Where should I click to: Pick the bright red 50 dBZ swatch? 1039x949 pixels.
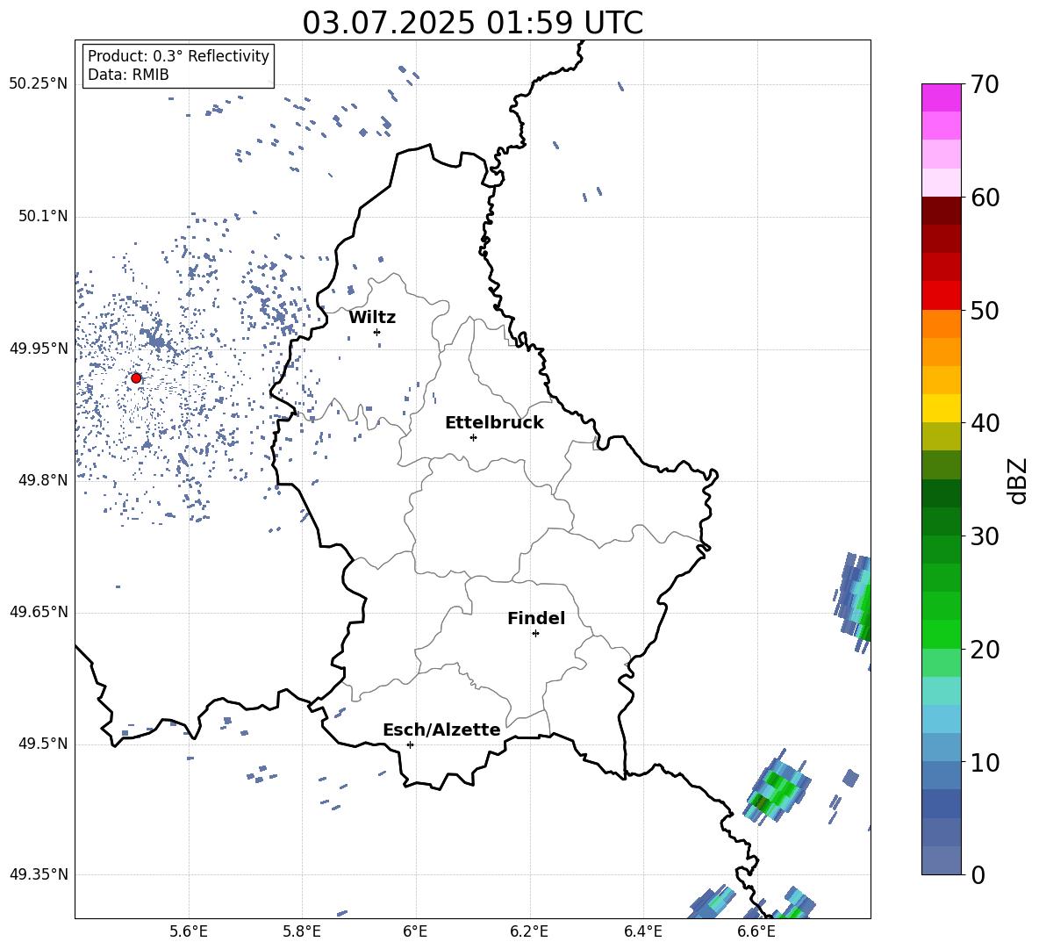[941, 296]
